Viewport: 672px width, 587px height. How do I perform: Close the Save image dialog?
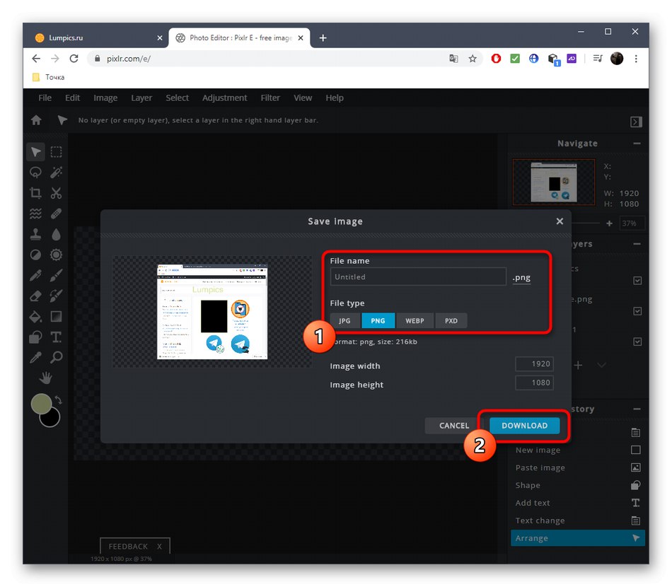560,221
